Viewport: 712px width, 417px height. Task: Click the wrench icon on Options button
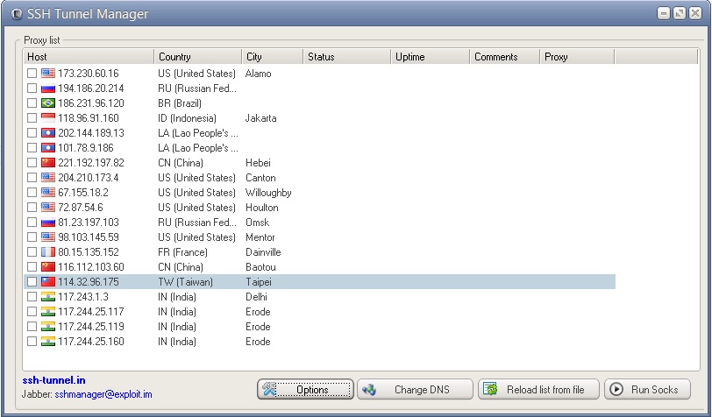[x=270, y=390]
